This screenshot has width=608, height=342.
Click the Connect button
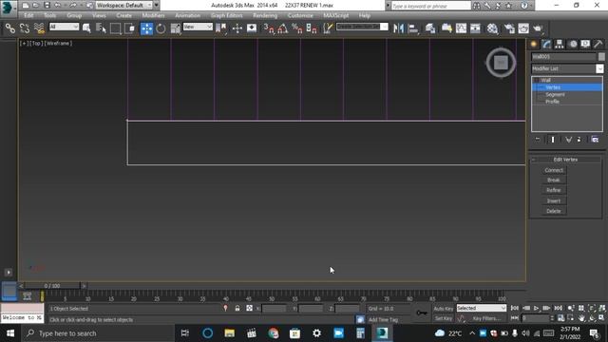coord(554,170)
